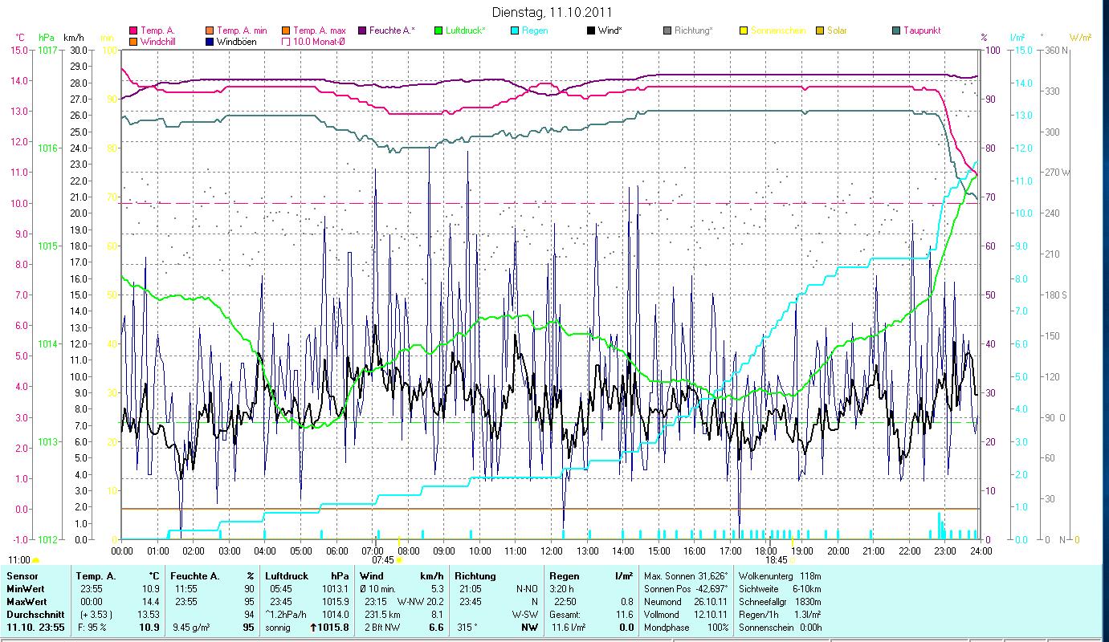Screen dimensions: 1109x642
Task: Click the Temp. A. min legend label
Action: (242, 31)
